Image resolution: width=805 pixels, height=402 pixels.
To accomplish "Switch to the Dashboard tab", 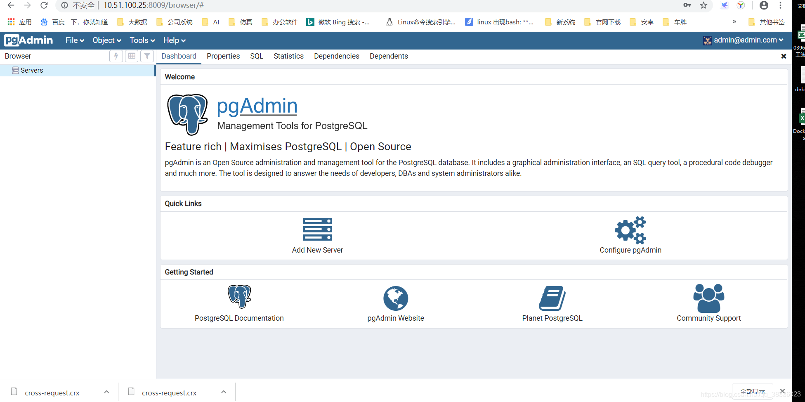I will pos(179,56).
